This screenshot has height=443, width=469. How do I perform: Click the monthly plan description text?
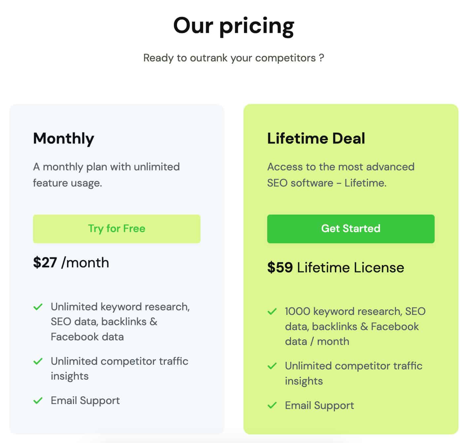(106, 175)
